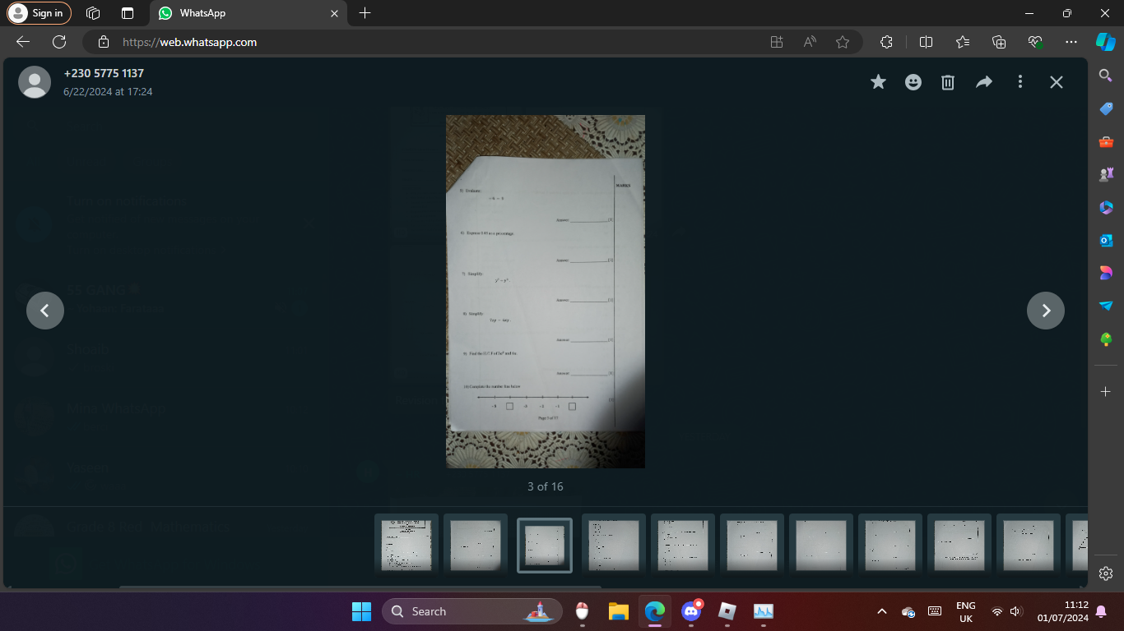This screenshot has height=631, width=1124.
Task: Switch to the WhatsApp browser tab
Action: [x=248, y=13]
